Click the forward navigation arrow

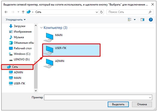[x=13, y=12]
